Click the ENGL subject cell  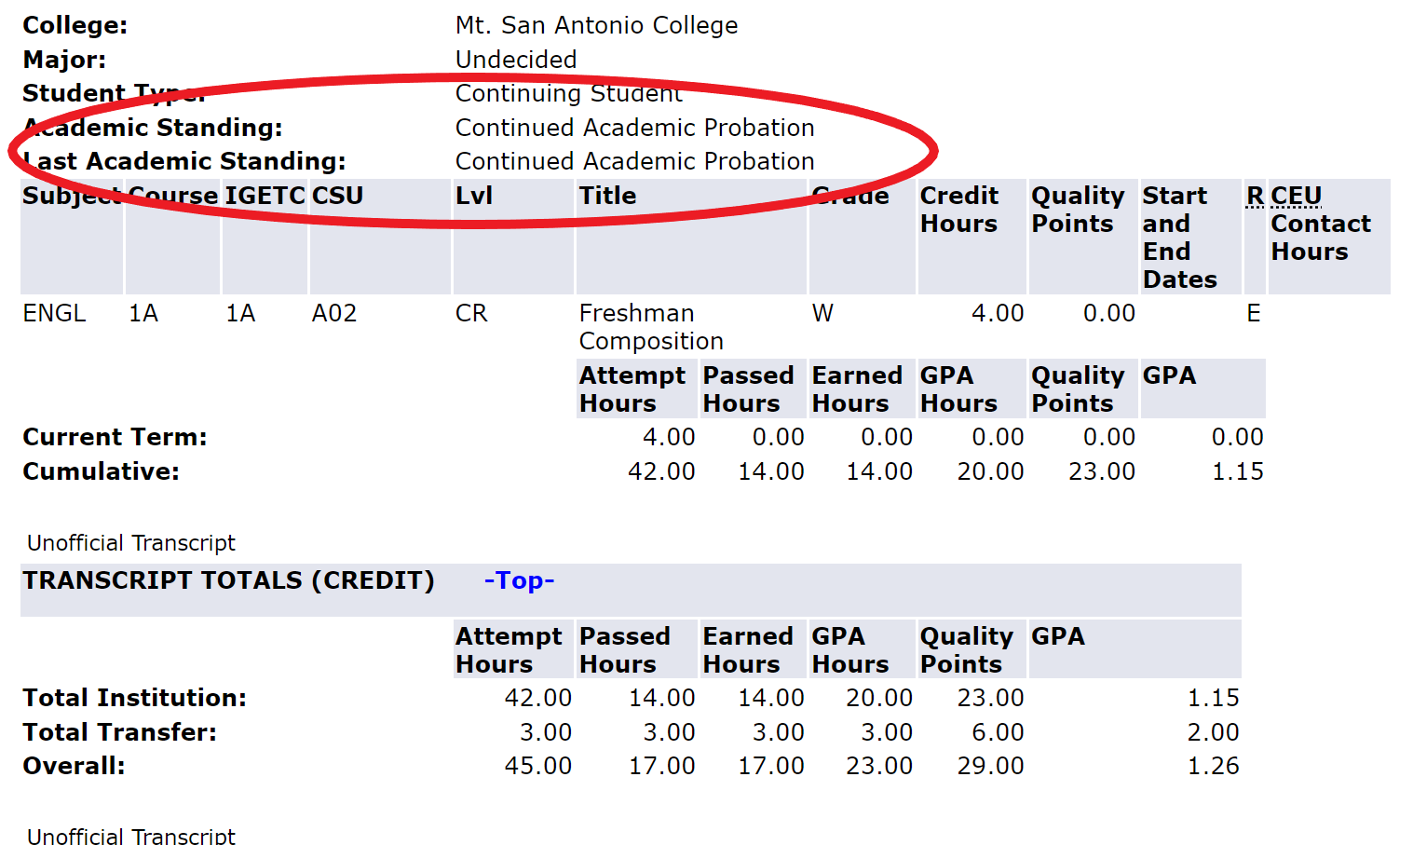(x=54, y=313)
